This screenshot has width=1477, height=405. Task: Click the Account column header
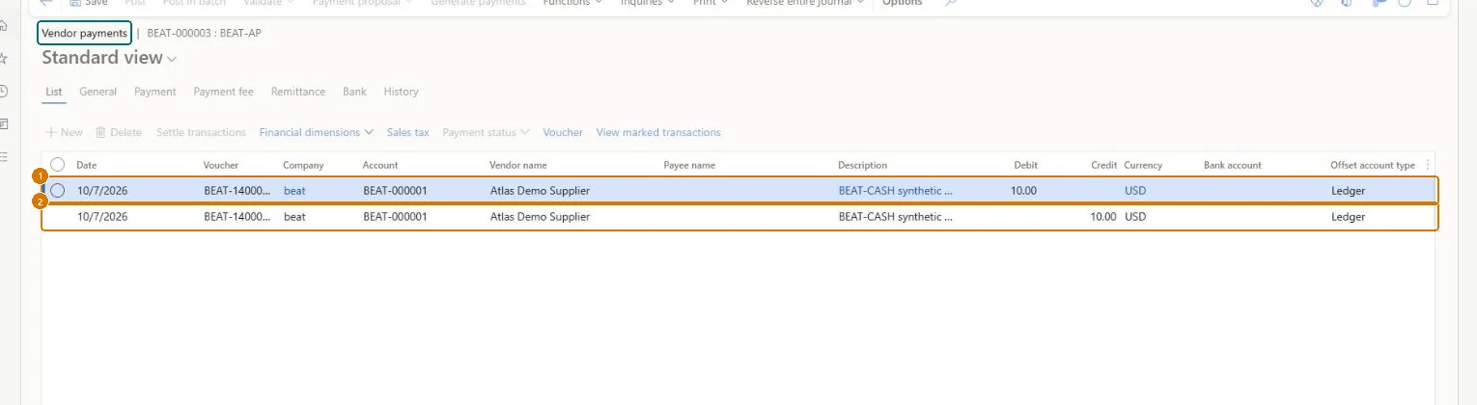coord(380,165)
